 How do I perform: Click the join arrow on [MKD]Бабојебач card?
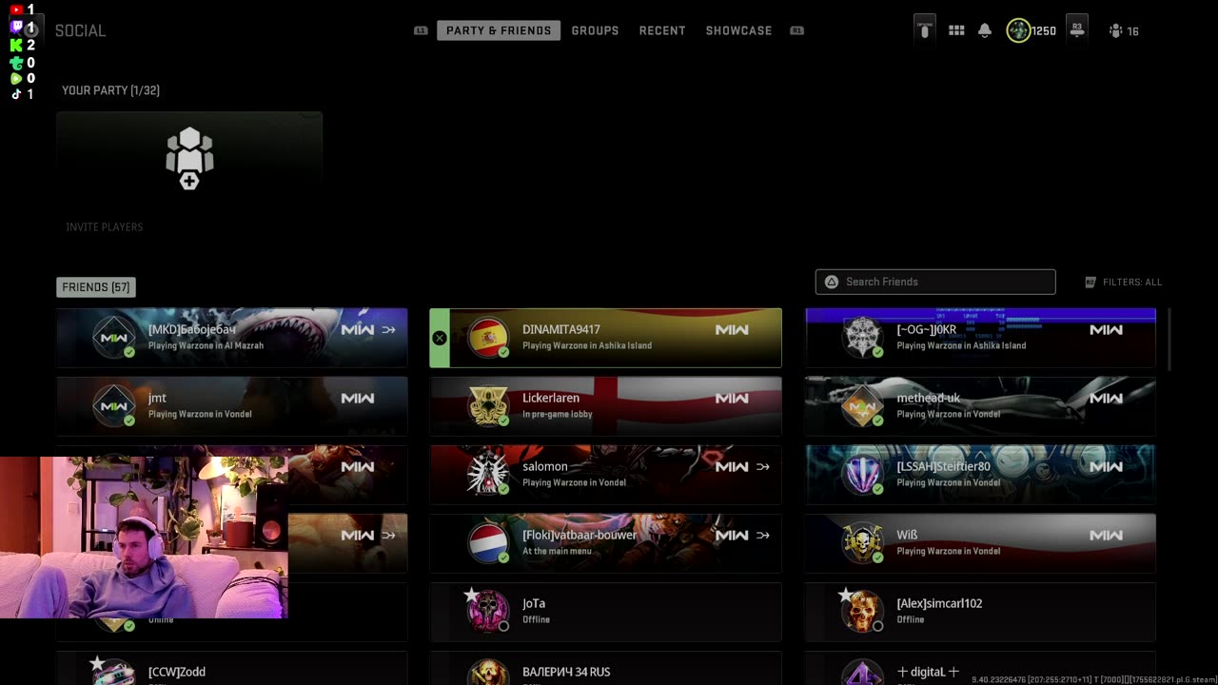coord(388,330)
